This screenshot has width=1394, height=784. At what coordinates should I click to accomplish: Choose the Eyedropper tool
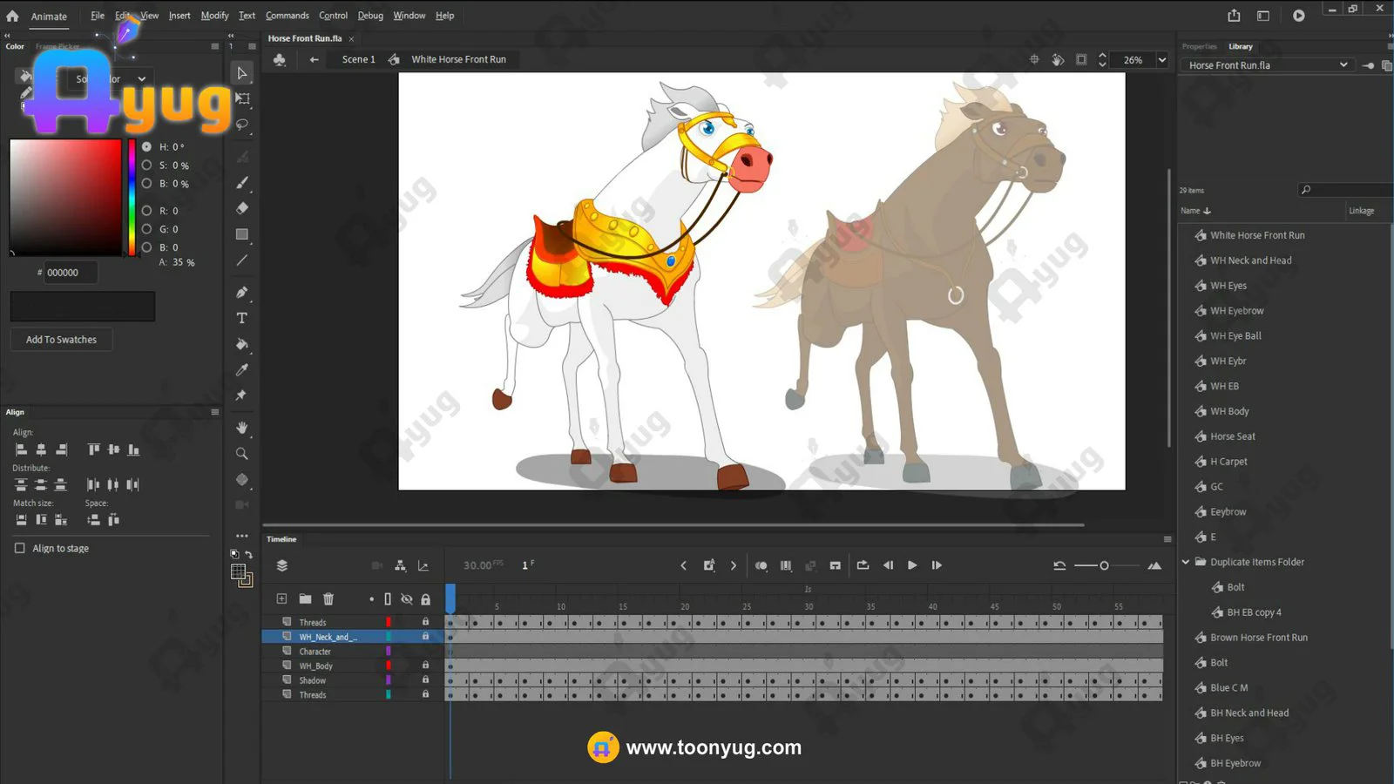point(242,370)
